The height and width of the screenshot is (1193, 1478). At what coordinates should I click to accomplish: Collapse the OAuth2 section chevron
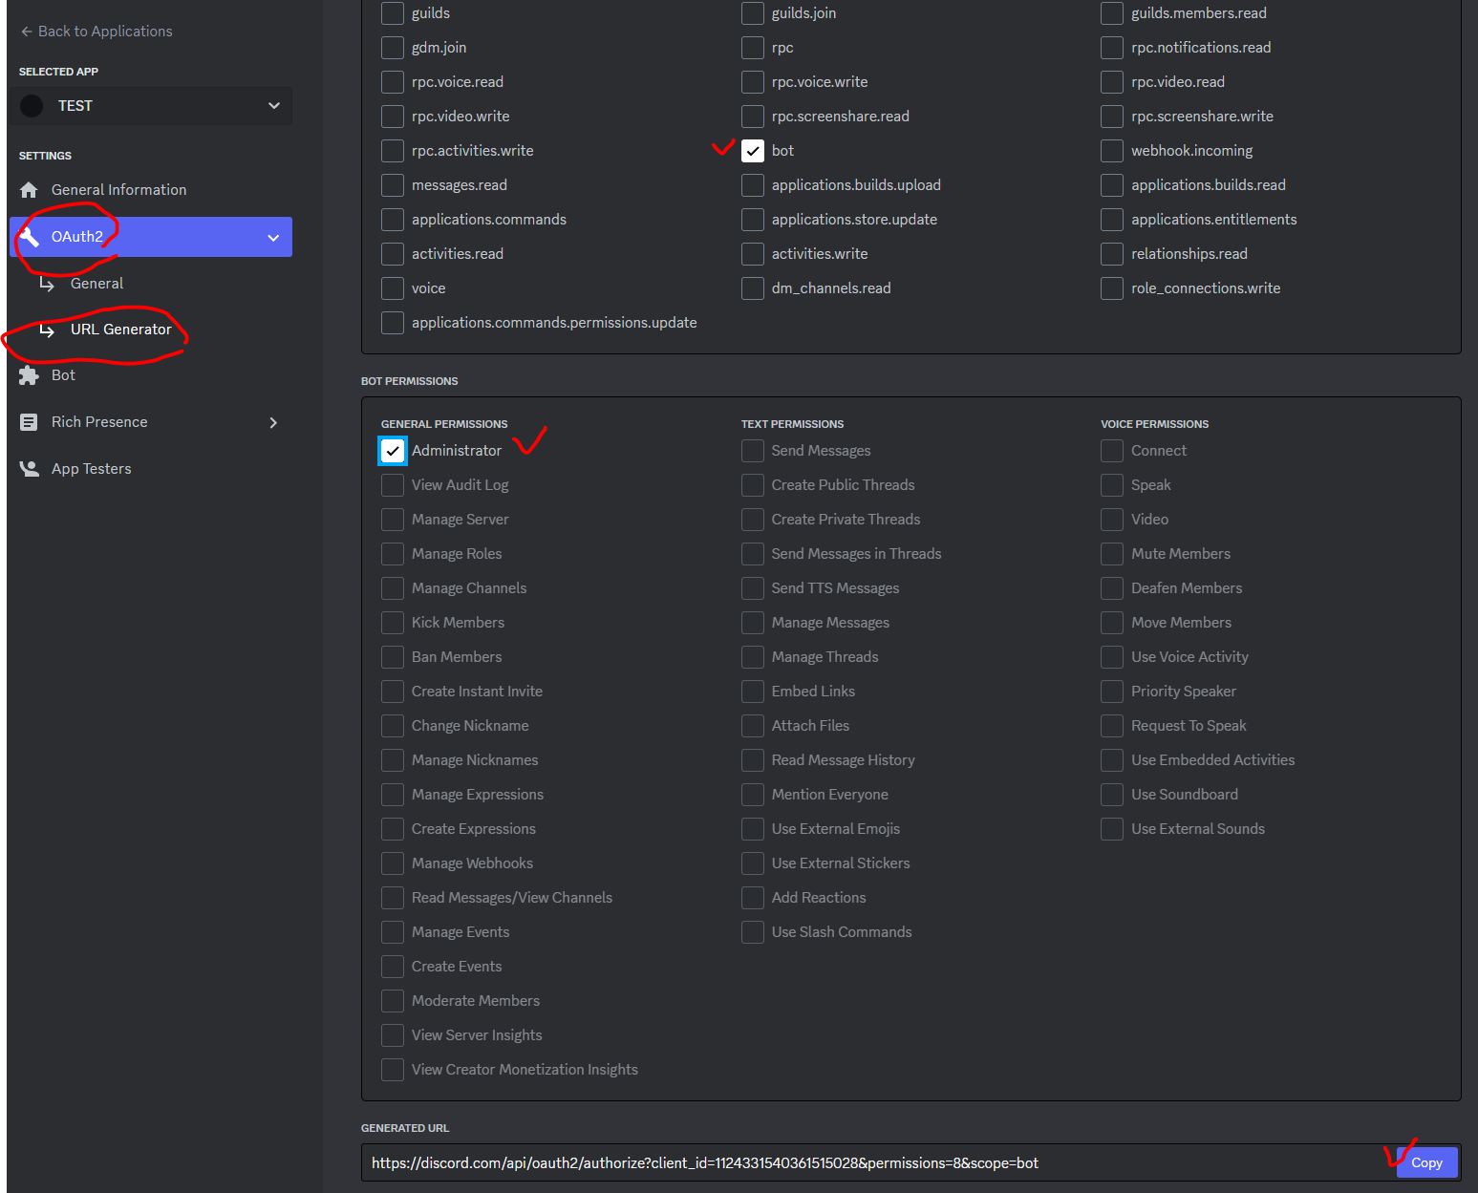(273, 238)
